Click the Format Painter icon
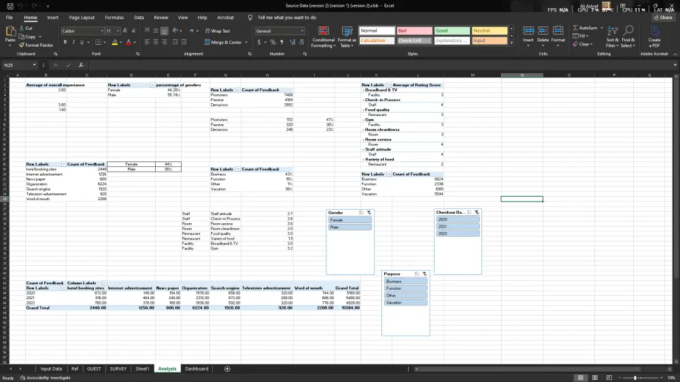680x382 pixels. tap(22, 45)
